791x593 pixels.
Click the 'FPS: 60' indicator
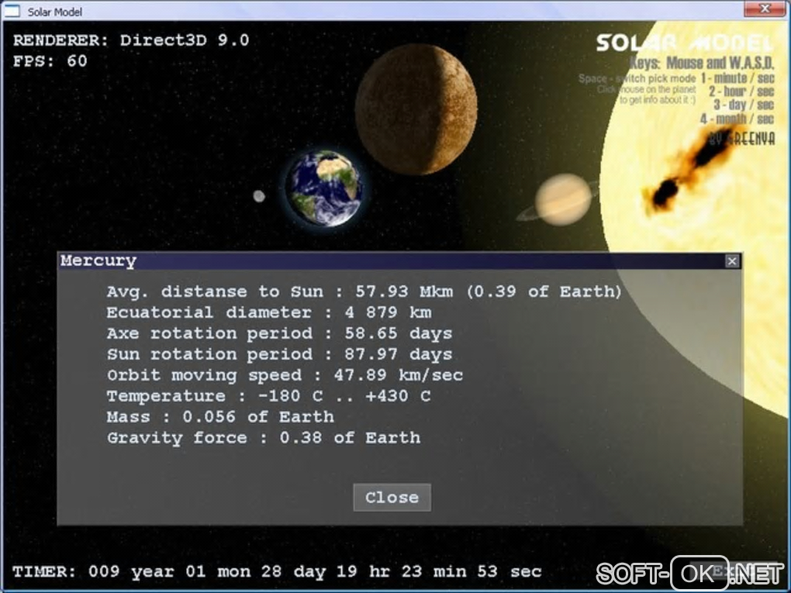(x=50, y=61)
